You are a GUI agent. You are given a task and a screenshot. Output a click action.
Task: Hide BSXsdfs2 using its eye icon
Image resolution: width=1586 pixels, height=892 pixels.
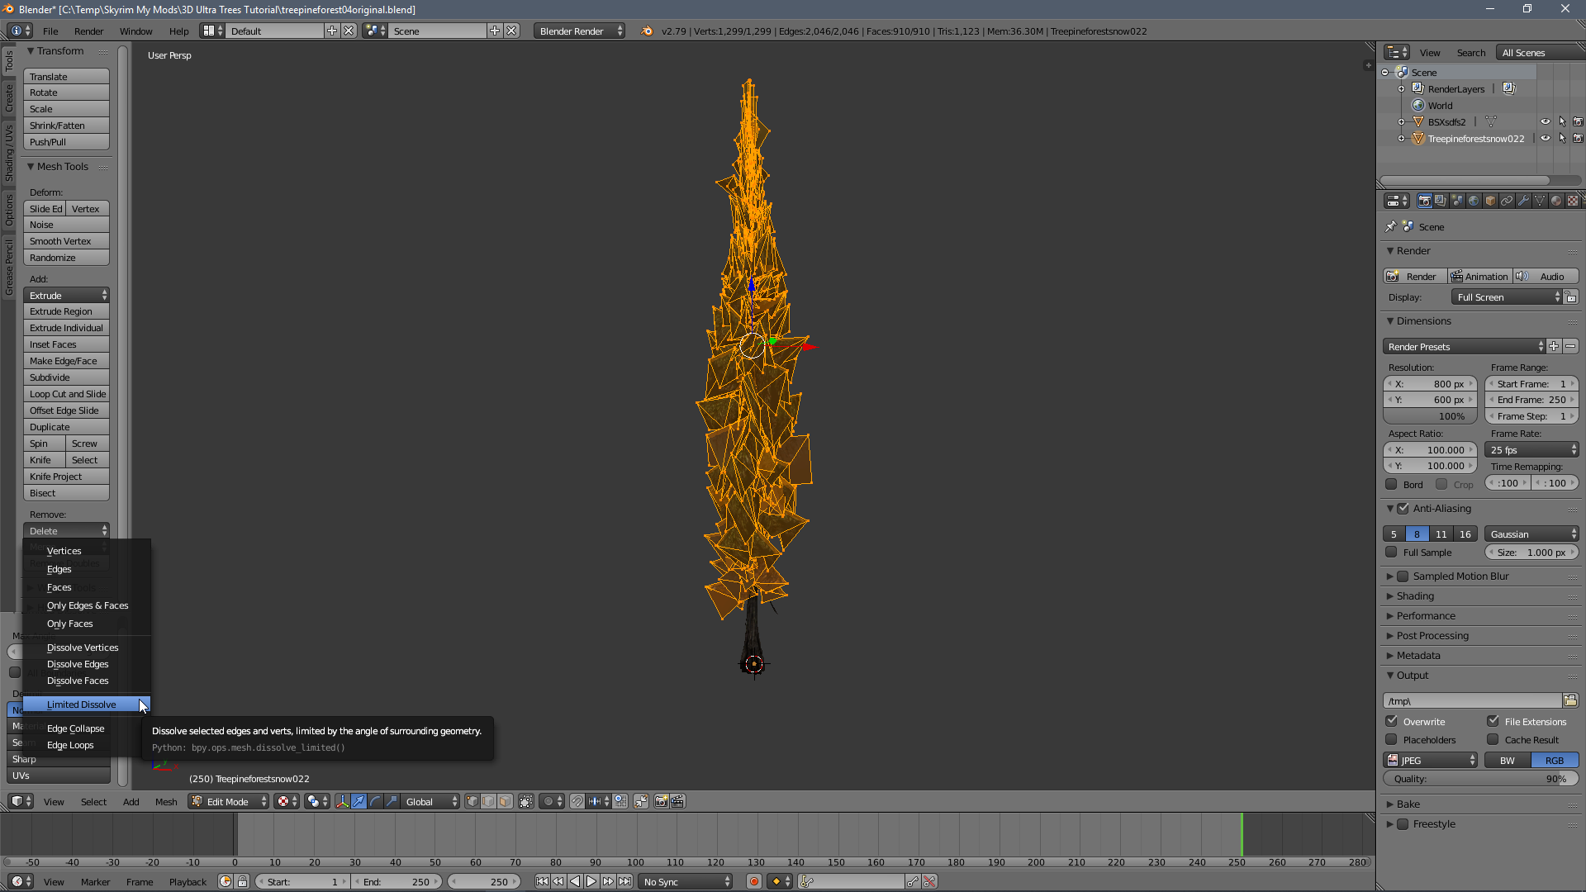pyautogui.click(x=1545, y=121)
